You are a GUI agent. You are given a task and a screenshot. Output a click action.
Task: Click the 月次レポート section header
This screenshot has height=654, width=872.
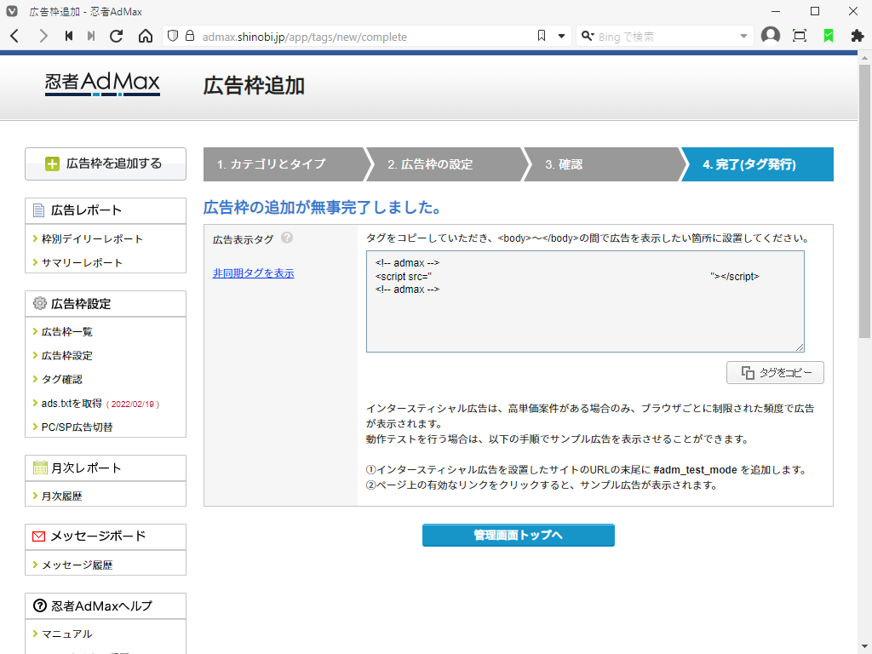point(106,468)
